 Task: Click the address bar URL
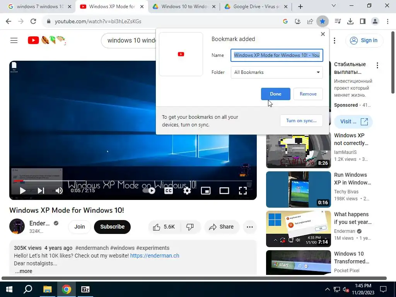98,22
